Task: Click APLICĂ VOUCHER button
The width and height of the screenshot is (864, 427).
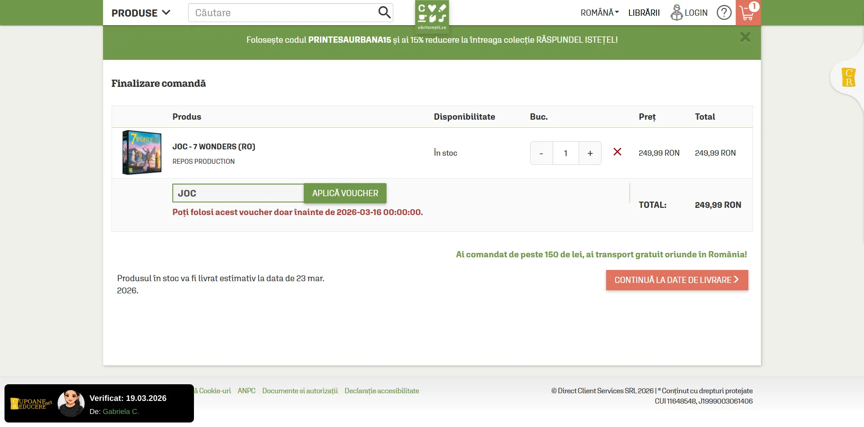Action: [345, 193]
